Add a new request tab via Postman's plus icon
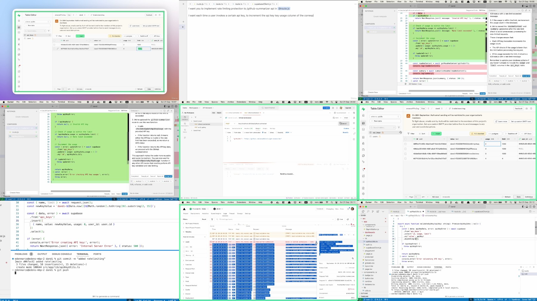537x301 pixels. [264, 113]
